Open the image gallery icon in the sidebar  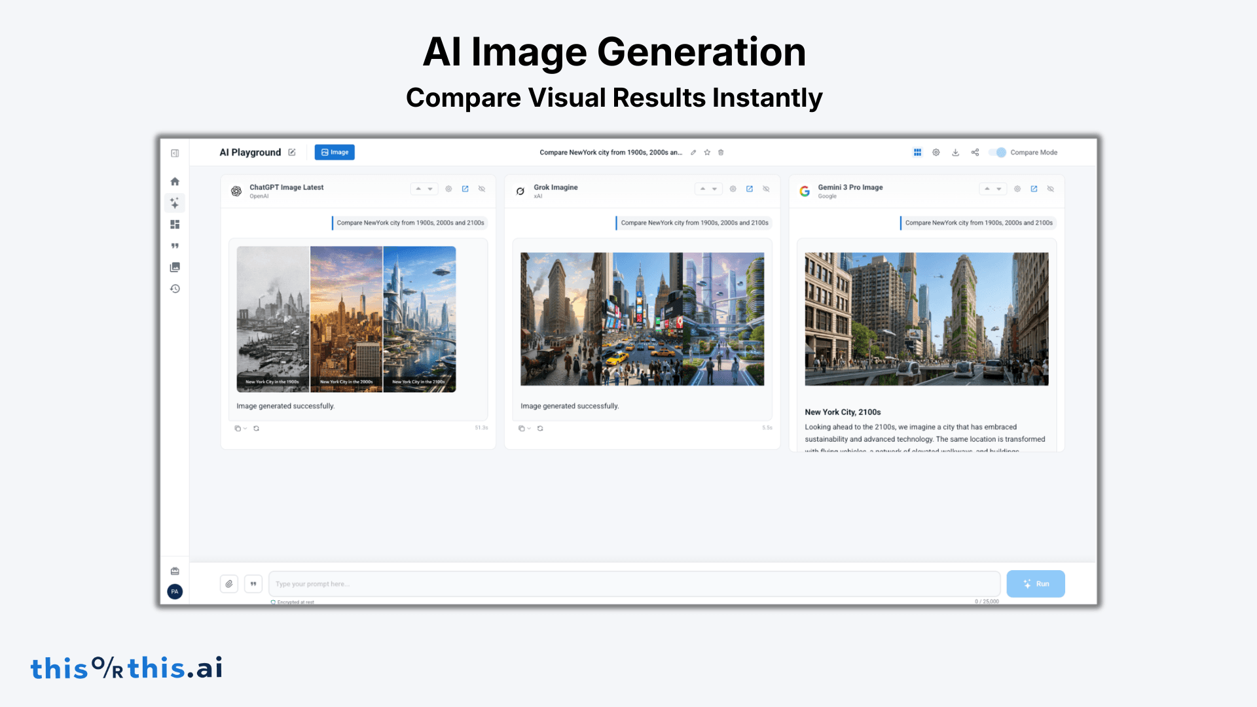tap(175, 267)
